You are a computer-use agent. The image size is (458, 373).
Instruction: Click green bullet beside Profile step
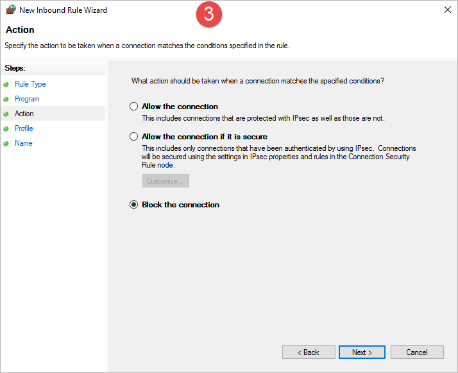(6, 128)
